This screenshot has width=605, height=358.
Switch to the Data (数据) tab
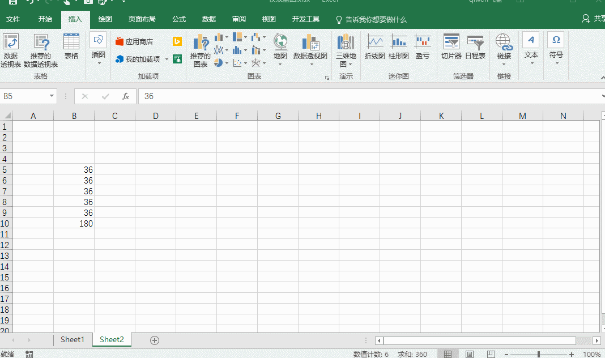coord(208,19)
